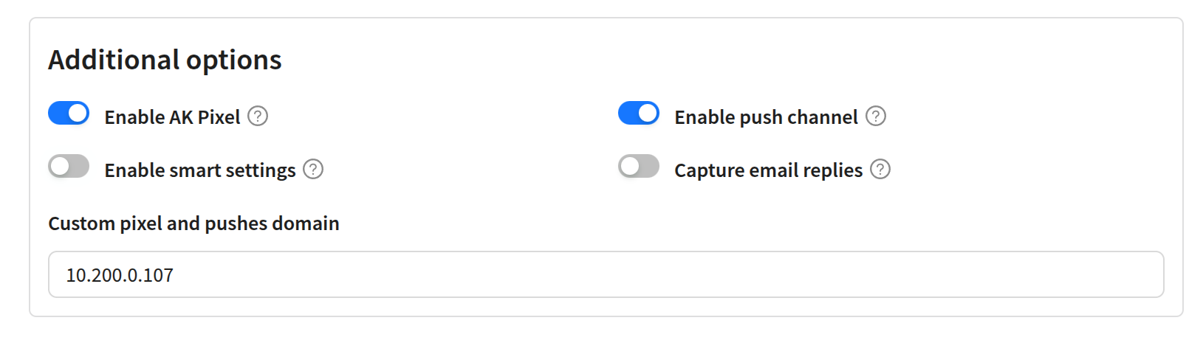Disable the Enable AK Pixel toggle
This screenshot has width=1203, height=340.
click(x=69, y=114)
